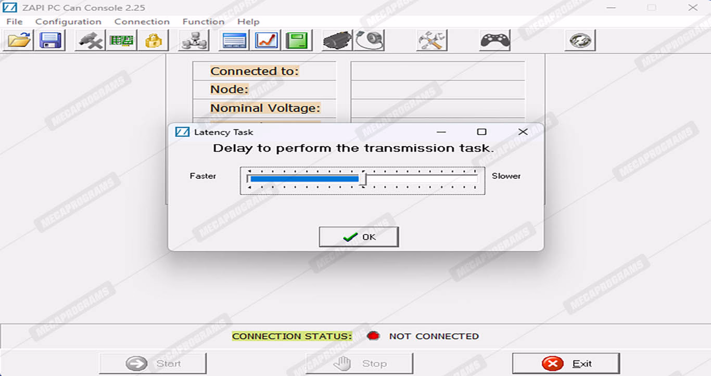Image resolution: width=711 pixels, height=376 pixels.
Task: Click the 'Node:' label
Action: tap(230, 89)
